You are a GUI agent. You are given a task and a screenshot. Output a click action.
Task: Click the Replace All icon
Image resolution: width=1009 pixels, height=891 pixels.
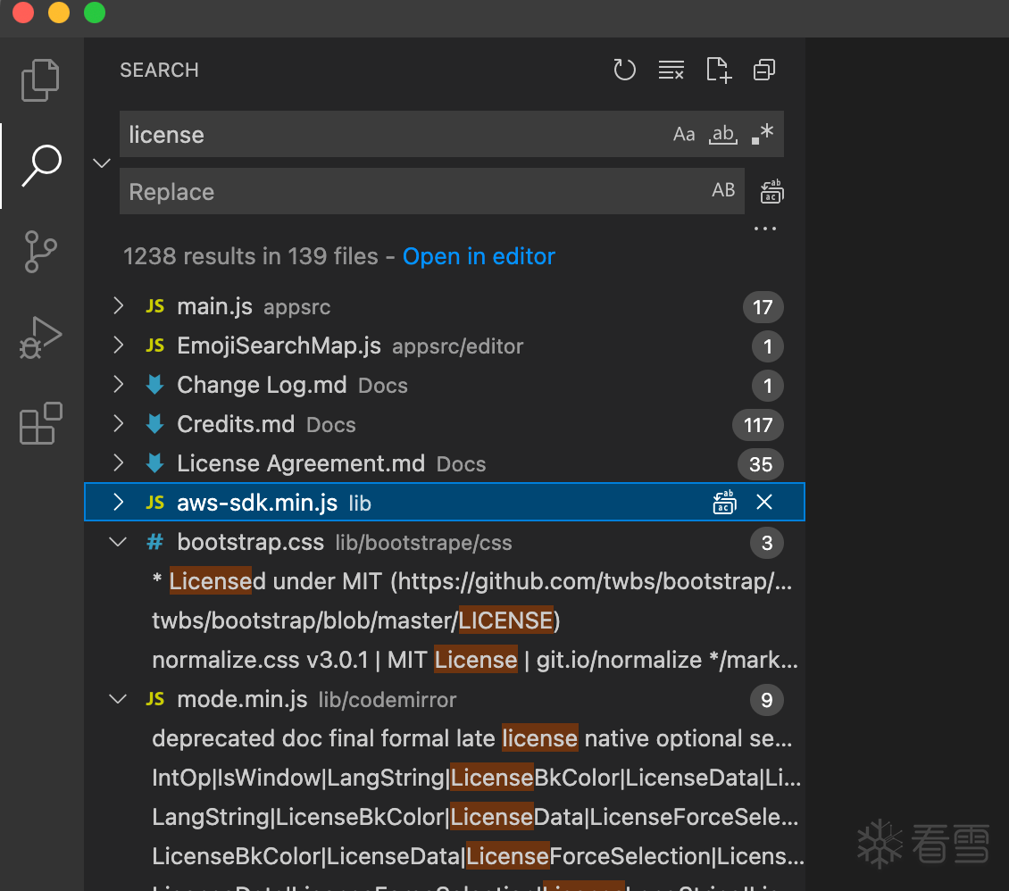tap(771, 191)
